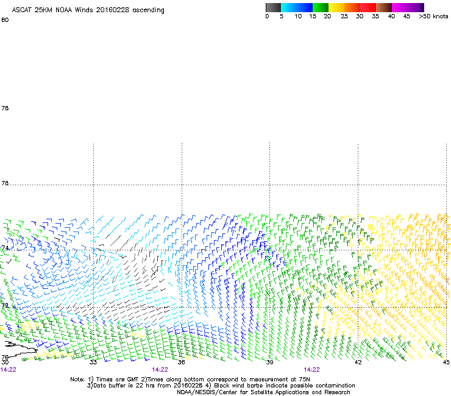
Task: Click the latitude label '74' on the left axis
Action: [5, 248]
